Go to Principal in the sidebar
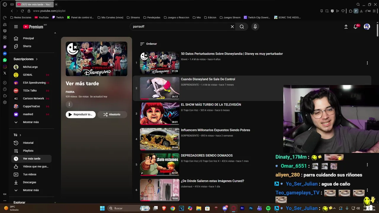The width and height of the screenshot is (379, 213). (x=31, y=38)
